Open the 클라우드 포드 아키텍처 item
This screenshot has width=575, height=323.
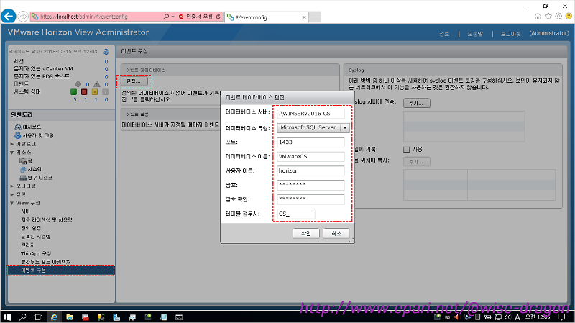45,262
